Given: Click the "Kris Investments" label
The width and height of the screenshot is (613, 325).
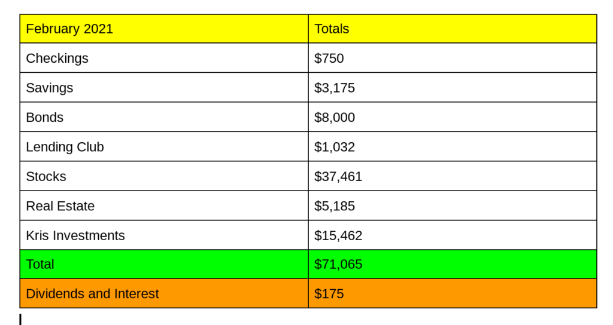Looking at the screenshot, I should (75, 235).
